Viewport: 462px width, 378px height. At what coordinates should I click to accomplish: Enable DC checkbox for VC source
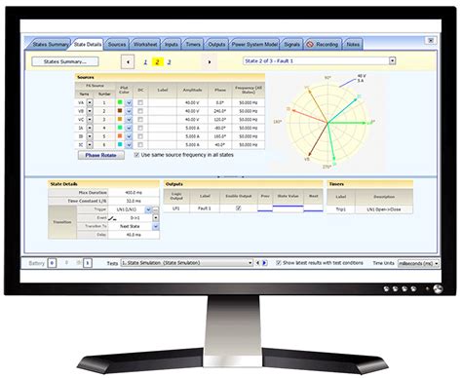pos(140,120)
